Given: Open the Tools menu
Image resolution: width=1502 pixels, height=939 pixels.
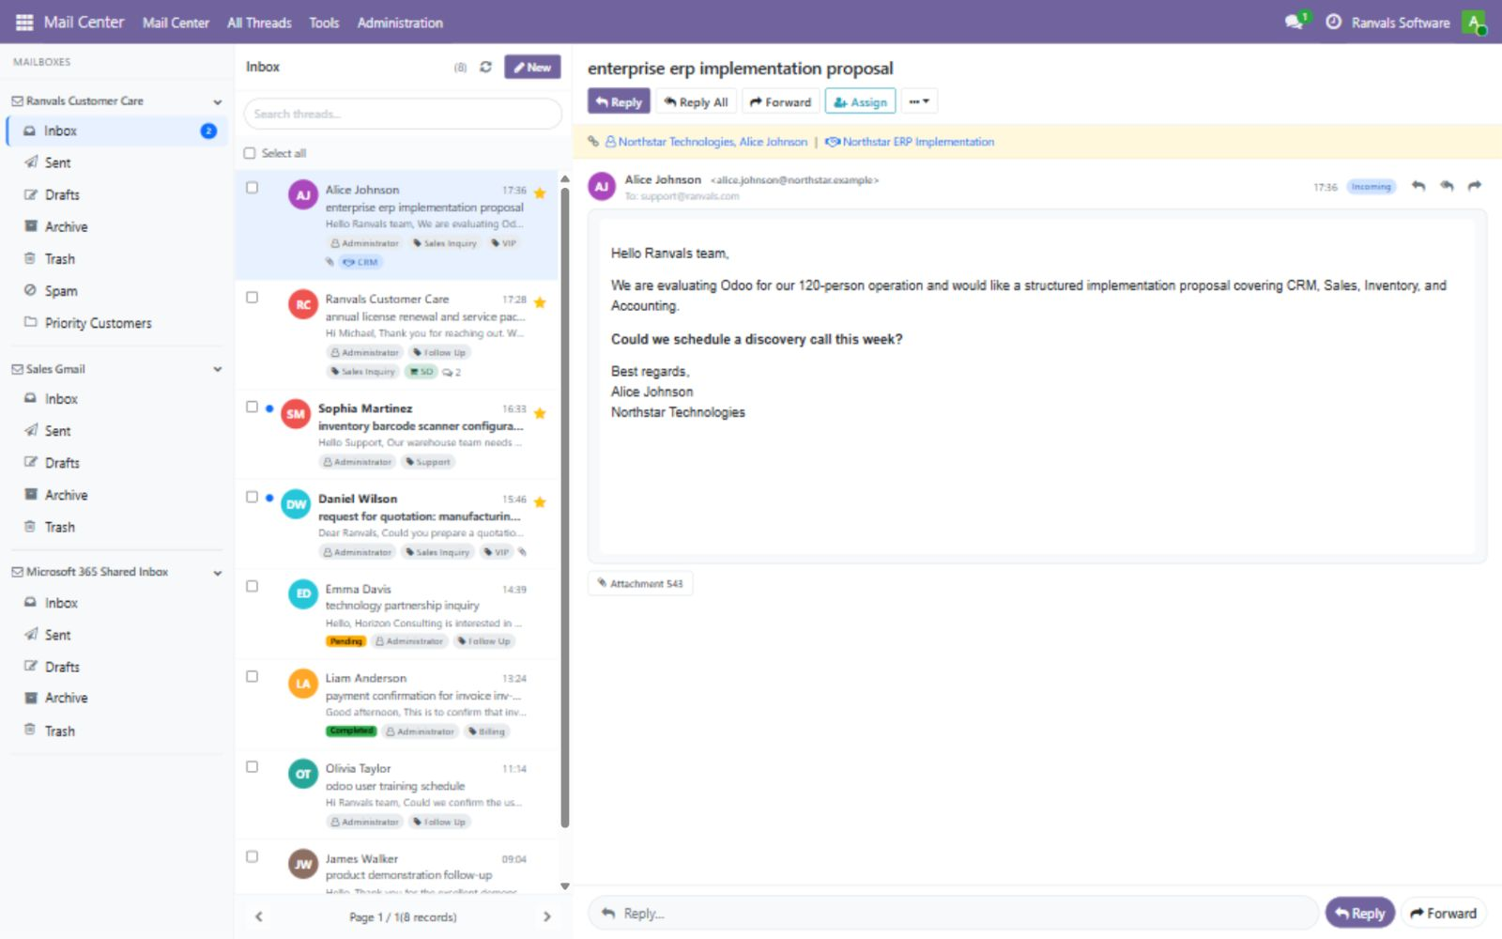Looking at the screenshot, I should pos(324,23).
